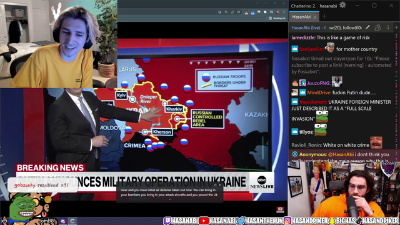Click the emote after Ravioli_Ronin's message

pos(376,142)
